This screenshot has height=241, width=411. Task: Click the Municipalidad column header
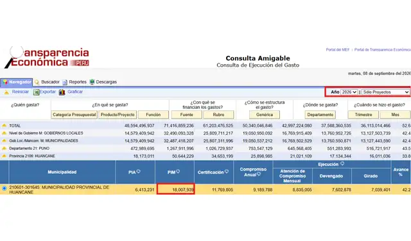[62, 172]
